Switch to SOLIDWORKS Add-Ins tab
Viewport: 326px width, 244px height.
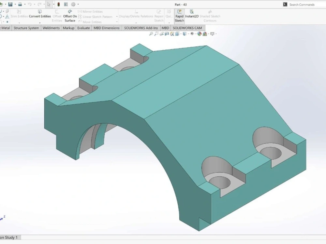pyautogui.click(x=141, y=28)
